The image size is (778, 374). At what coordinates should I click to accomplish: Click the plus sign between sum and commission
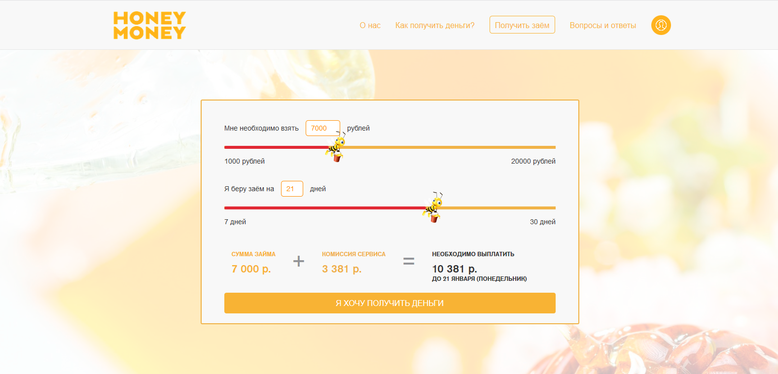[298, 261]
